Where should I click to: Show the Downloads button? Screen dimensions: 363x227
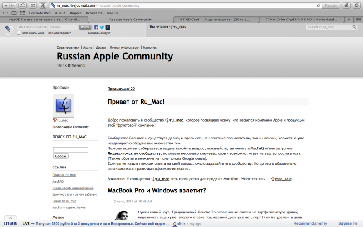pyautogui.click(x=357, y=5)
